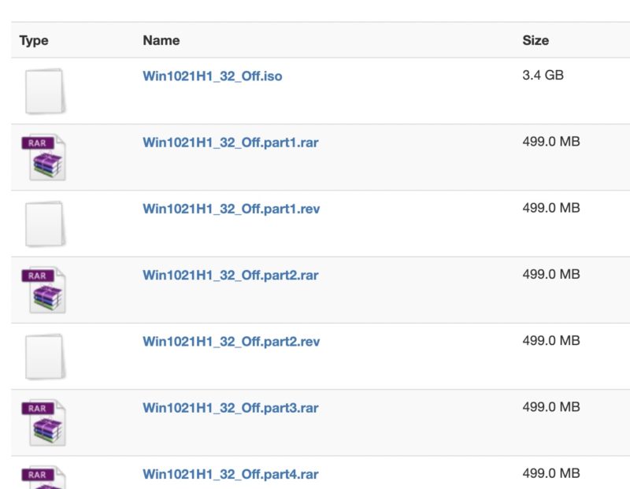Open the Win1021H1_32_Off.iso file link

[x=212, y=76]
